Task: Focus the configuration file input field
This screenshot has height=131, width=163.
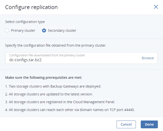Action: pos(77,60)
